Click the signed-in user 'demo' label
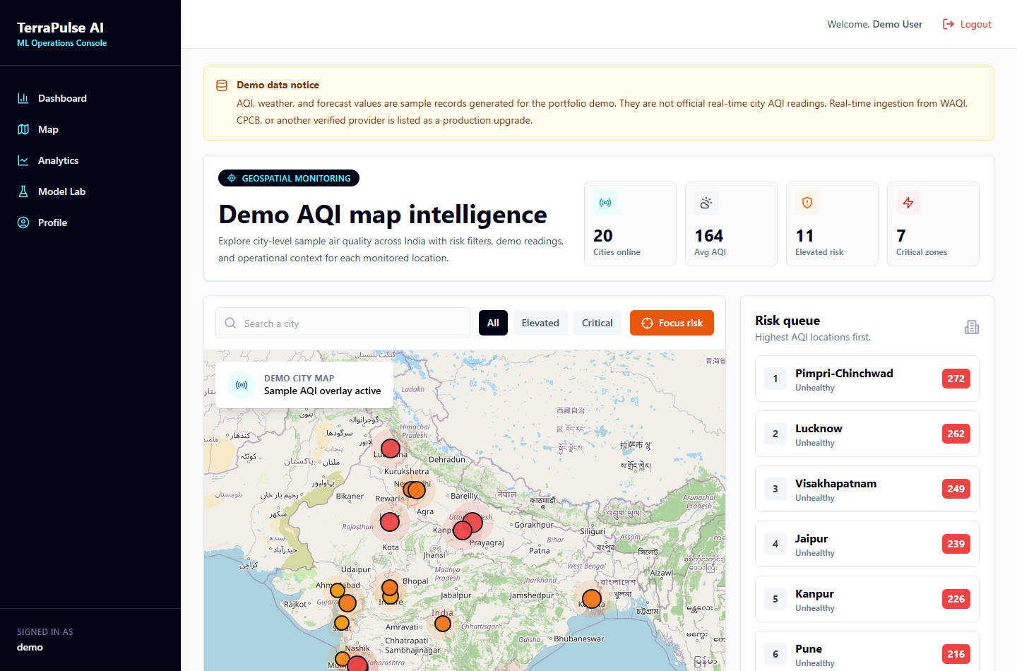Image resolution: width=1017 pixels, height=671 pixels. tap(30, 647)
